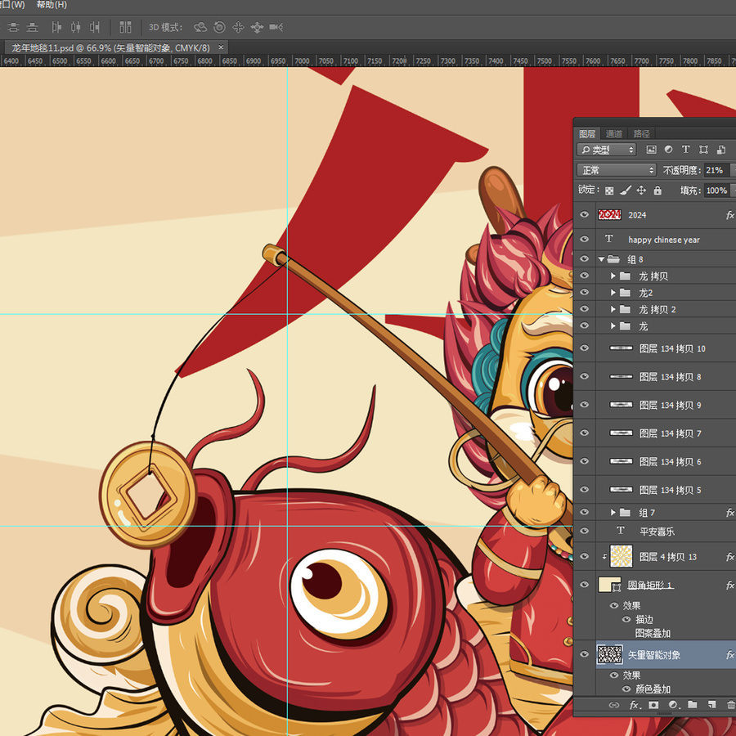Select the 图层 134 拷贝 9 layer
The height and width of the screenshot is (736, 736).
[666, 405]
